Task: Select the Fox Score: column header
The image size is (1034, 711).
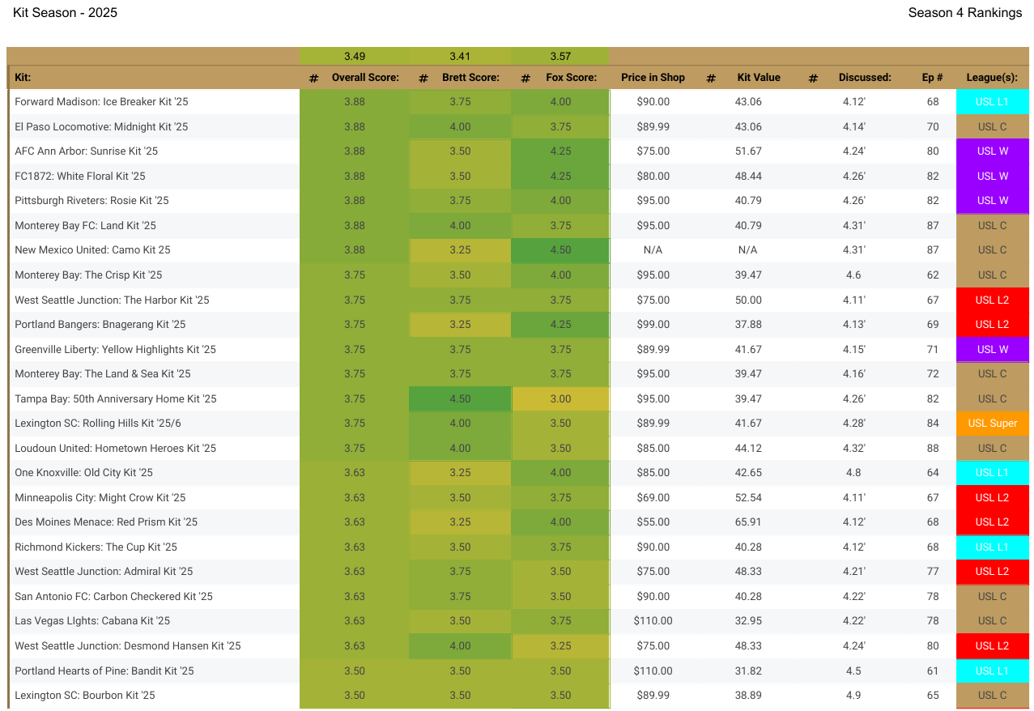Action: point(572,78)
